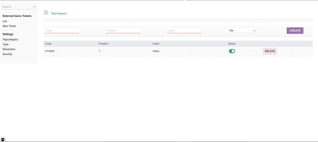Delete the OTHER tag row
Image resolution: width=318 pixels, height=142 pixels.
click(x=270, y=51)
